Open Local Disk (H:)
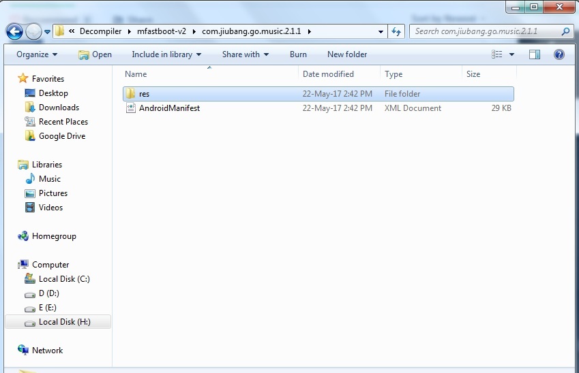This screenshot has width=579, height=373. coord(65,322)
